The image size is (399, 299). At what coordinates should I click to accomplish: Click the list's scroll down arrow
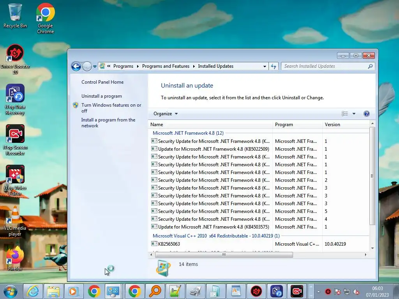pos(373,248)
